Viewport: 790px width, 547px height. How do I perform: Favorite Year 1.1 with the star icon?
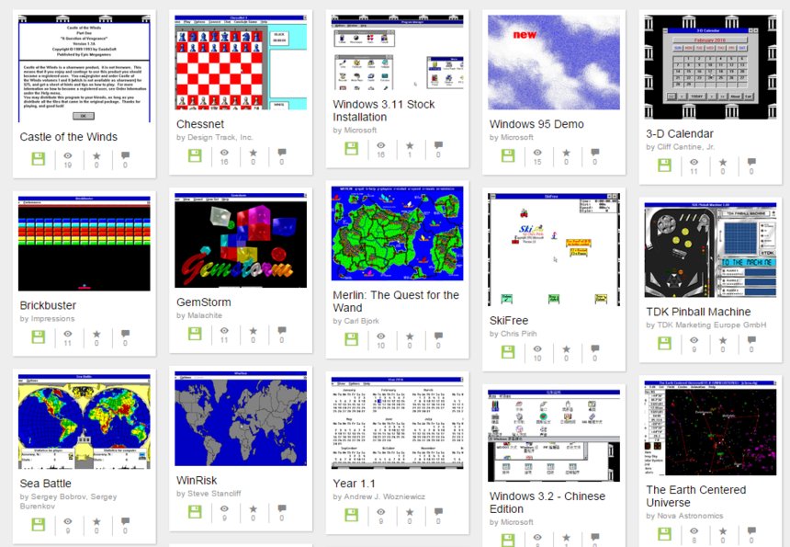click(410, 512)
